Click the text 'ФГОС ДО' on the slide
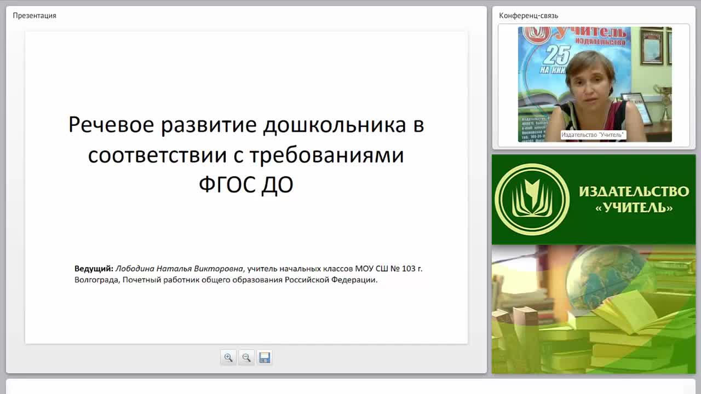The height and width of the screenshot is (394, 701). 246,185
